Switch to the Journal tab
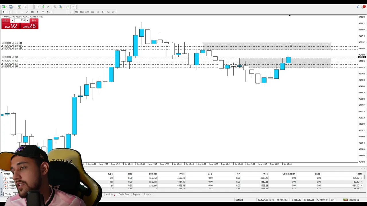Viewport: 367px width, 206px height. coord(147,194)
